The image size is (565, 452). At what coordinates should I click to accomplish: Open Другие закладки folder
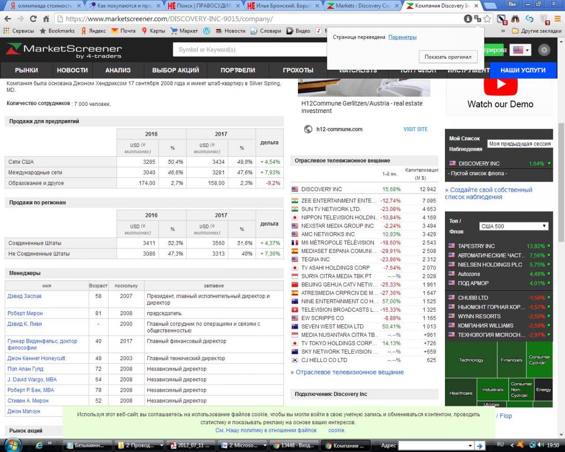coord(537,31)
